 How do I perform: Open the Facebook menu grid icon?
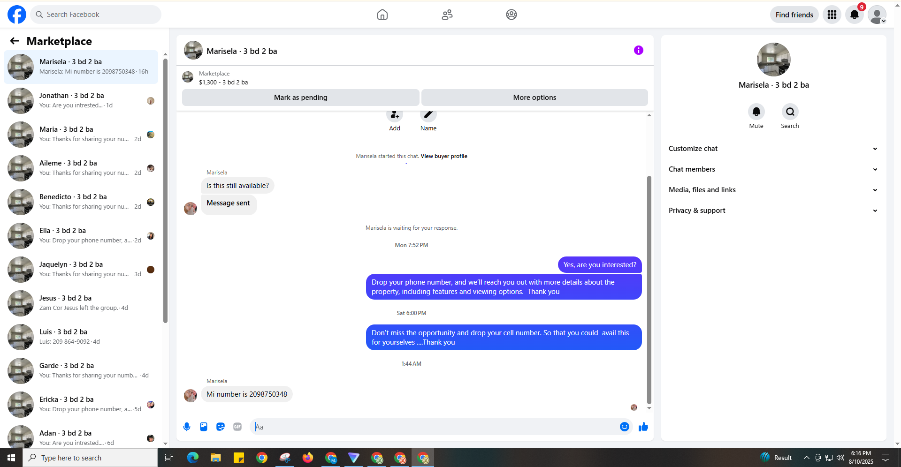pos(832,15)
